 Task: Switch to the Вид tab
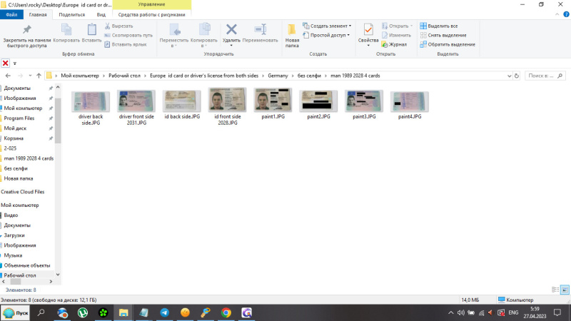tap(101, 14)
